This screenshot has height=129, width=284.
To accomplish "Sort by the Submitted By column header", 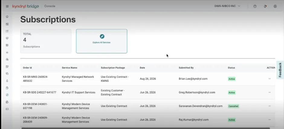I will pos(186,68).
